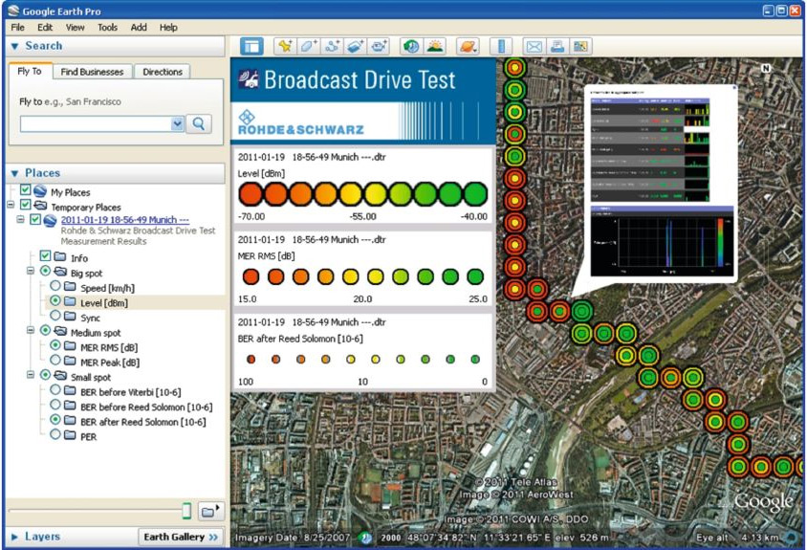Select the Temporary Places folder icon
The width and height of the screenshot is (807, 550).
point(40,206)
